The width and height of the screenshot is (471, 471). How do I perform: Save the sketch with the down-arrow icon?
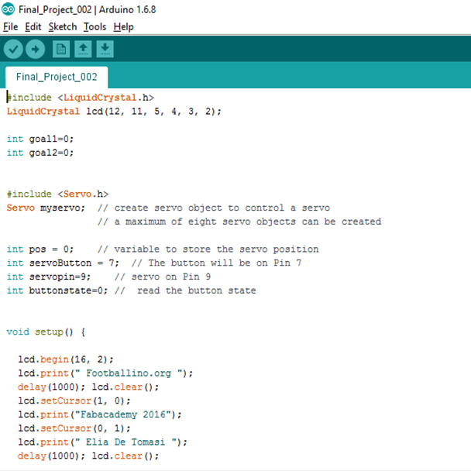point(105,49)
